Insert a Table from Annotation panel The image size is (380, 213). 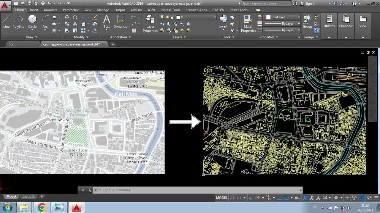point(134,30)
